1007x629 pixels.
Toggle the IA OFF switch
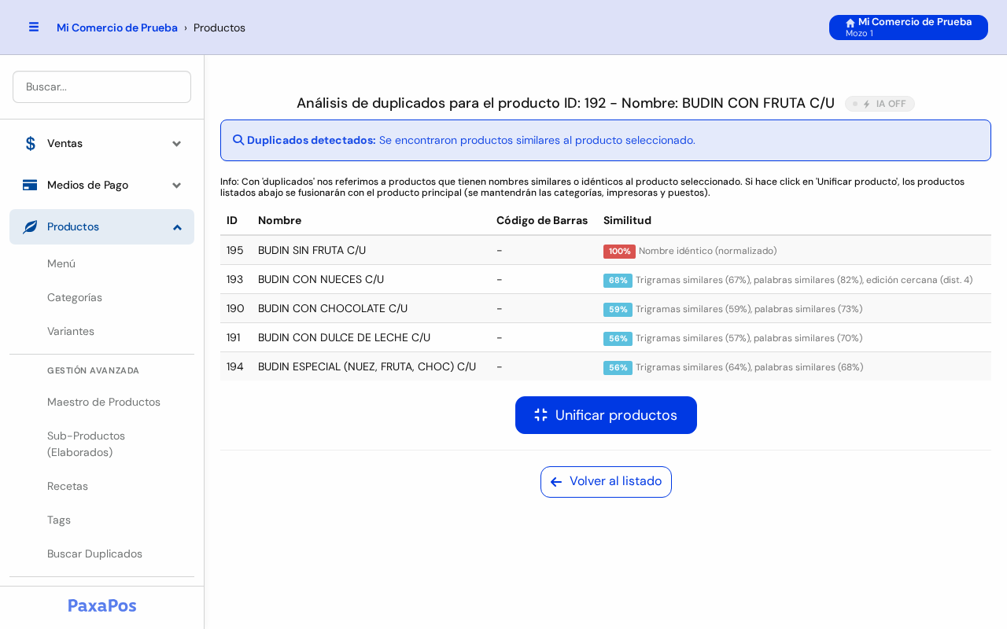click(880, 104)
